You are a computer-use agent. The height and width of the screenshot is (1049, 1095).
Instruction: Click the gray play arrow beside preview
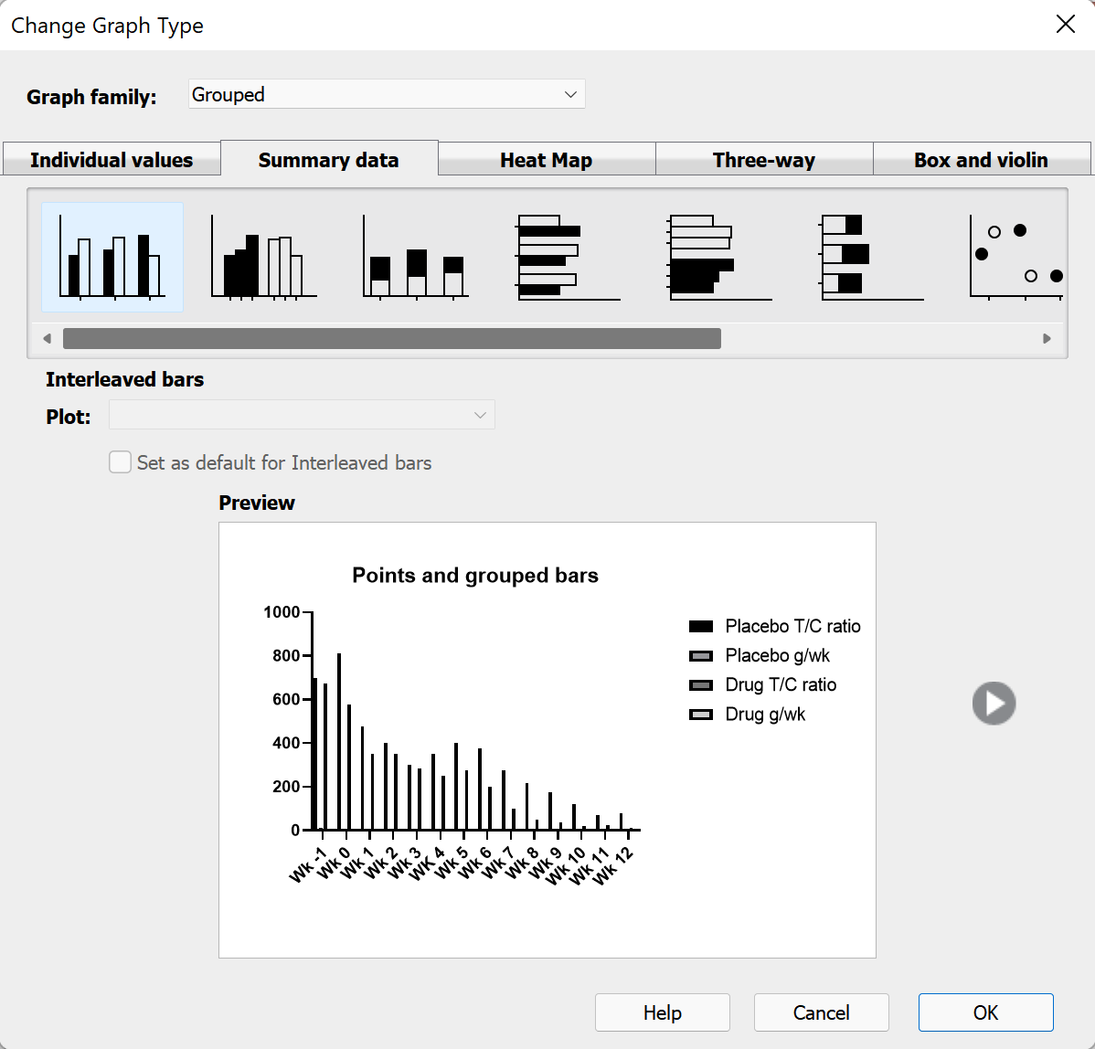[994, 704]
